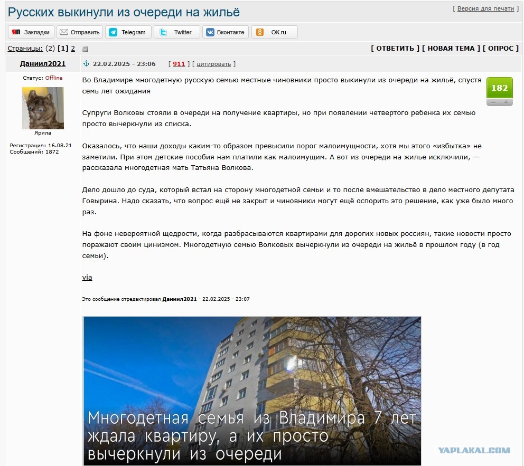
Task: Click the ЯП logo icon in Закладки
Action: [16, 32]
